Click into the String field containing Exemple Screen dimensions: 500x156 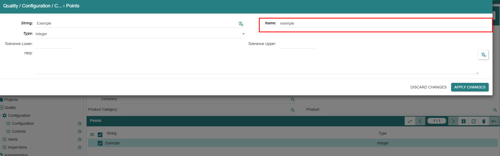click(136, 23)
